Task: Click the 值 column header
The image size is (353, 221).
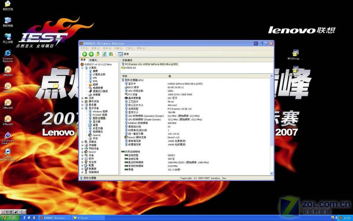Action: pyautogui.click(x=203, y=76)
